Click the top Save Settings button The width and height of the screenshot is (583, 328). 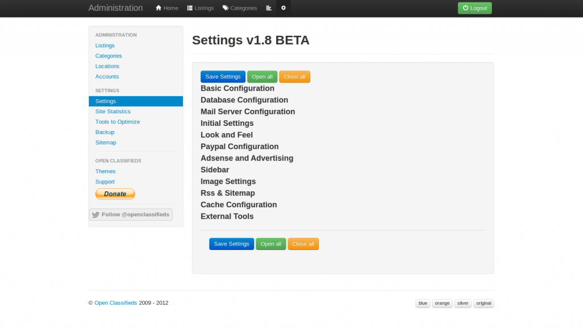[223, 77]
